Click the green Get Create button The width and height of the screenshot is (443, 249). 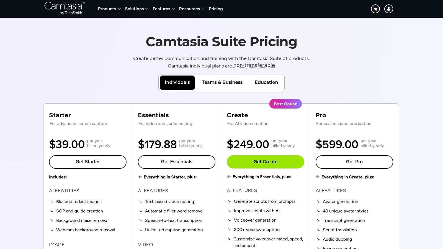point(266,162)
